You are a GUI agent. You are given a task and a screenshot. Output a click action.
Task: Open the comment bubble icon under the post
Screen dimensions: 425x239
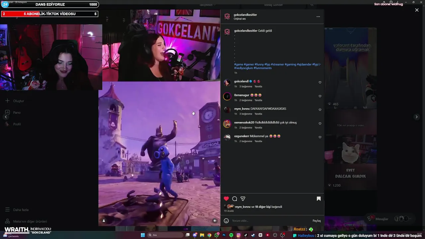[x=234, y=199]
